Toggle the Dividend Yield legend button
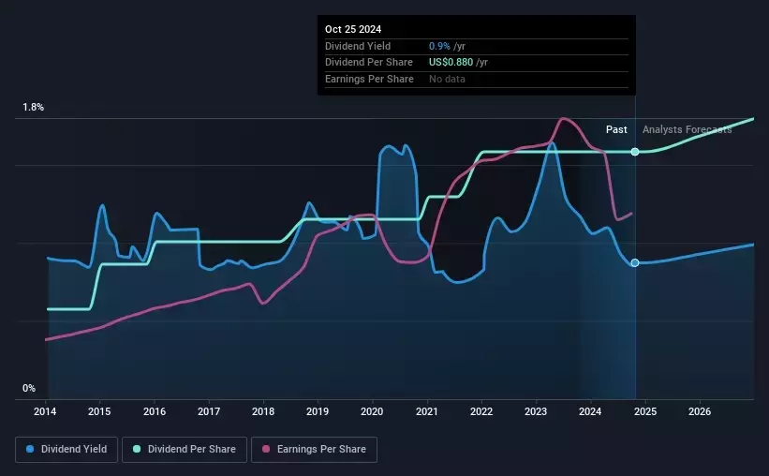Viewport: 769px width, 476px height. point(67,449)
